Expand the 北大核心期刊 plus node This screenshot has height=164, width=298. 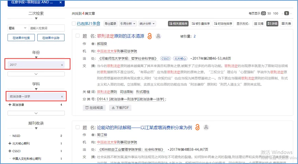[x=10, y=143]
